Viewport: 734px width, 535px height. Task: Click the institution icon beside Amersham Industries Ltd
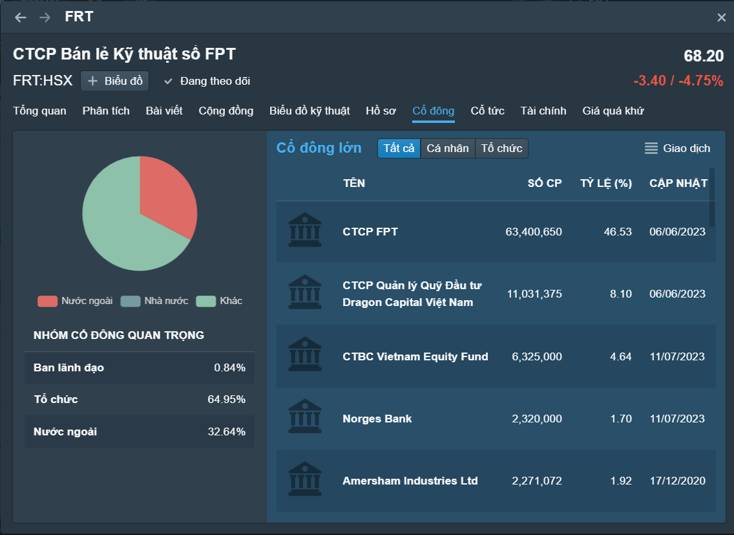(x=305, y=479)
